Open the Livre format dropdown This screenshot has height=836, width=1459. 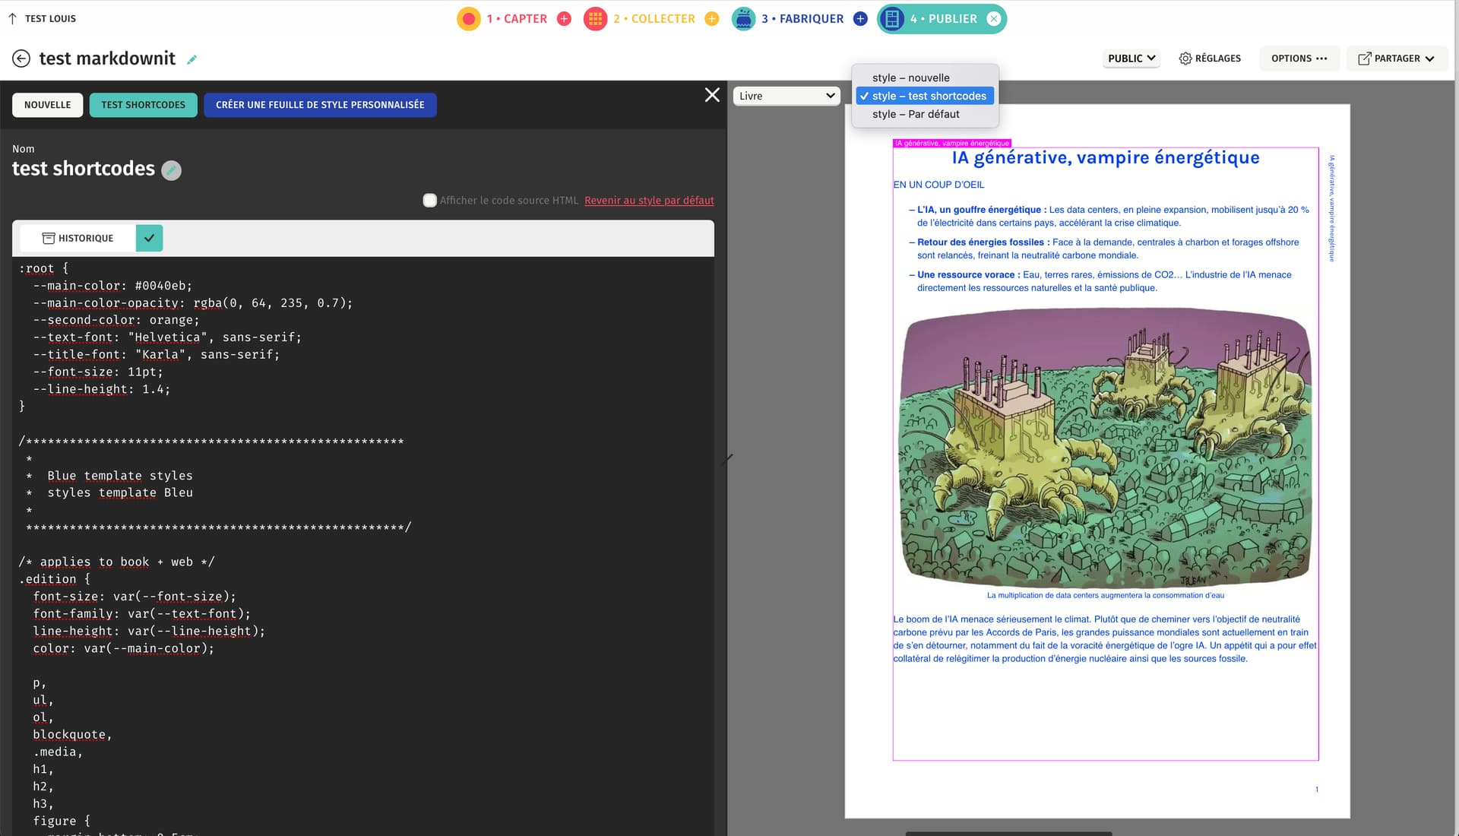click(786, 96)
